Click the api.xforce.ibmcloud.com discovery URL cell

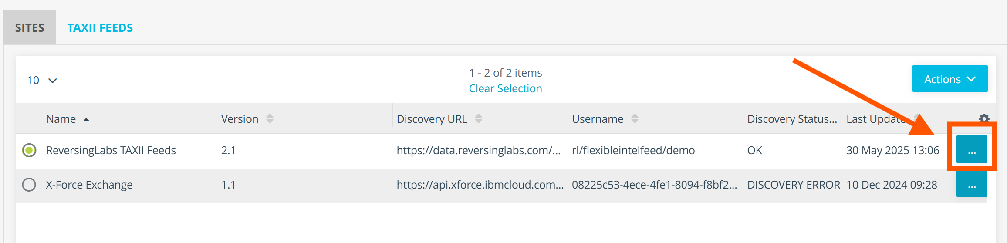(x=480, y=185)
